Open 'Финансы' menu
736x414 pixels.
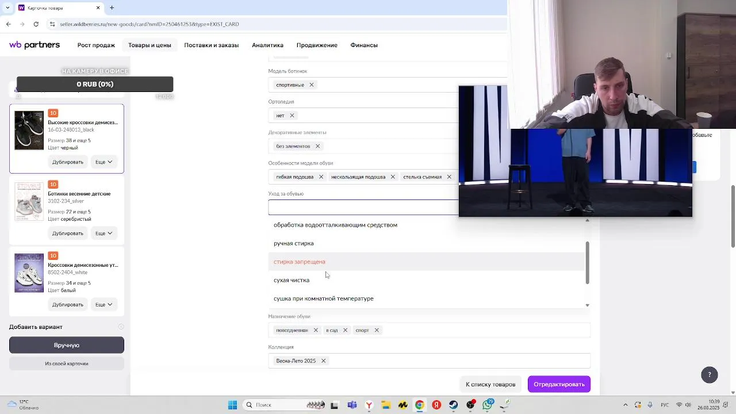364,45
